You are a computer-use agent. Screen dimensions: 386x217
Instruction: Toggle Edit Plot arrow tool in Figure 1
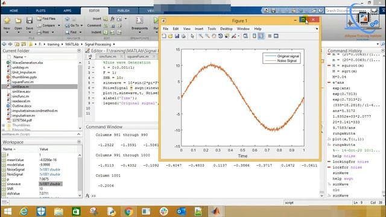192,36
